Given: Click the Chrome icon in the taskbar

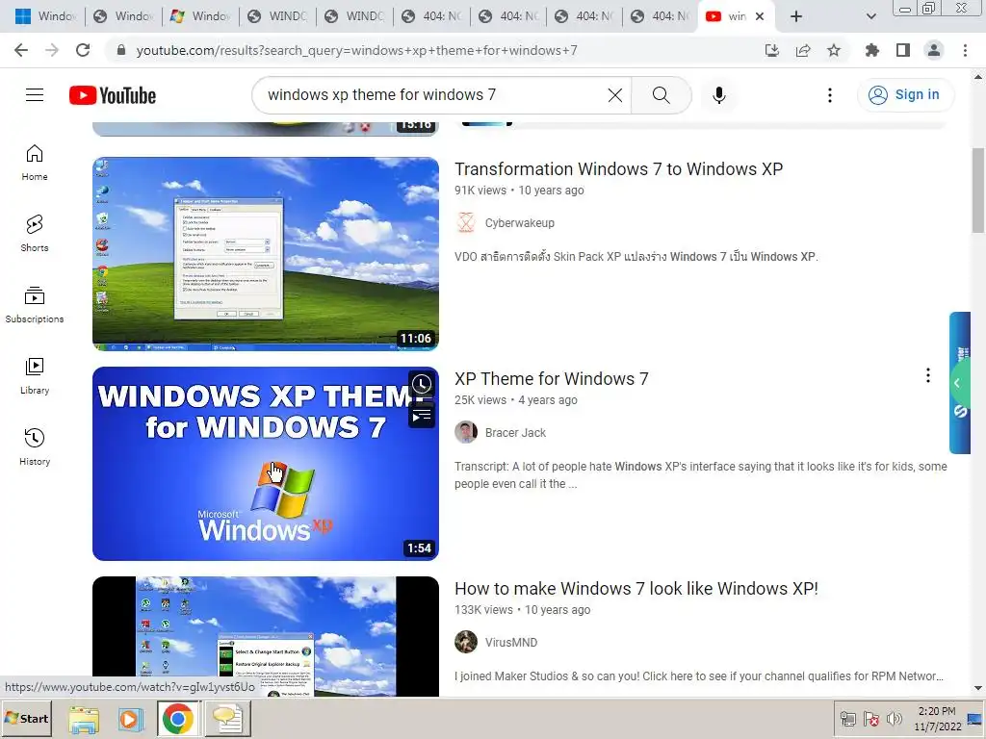Looking at the screenshot, I should point(177,719).
